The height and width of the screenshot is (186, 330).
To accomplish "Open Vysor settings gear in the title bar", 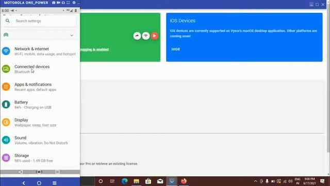I will pyautogui.click(x=74, y=3).
